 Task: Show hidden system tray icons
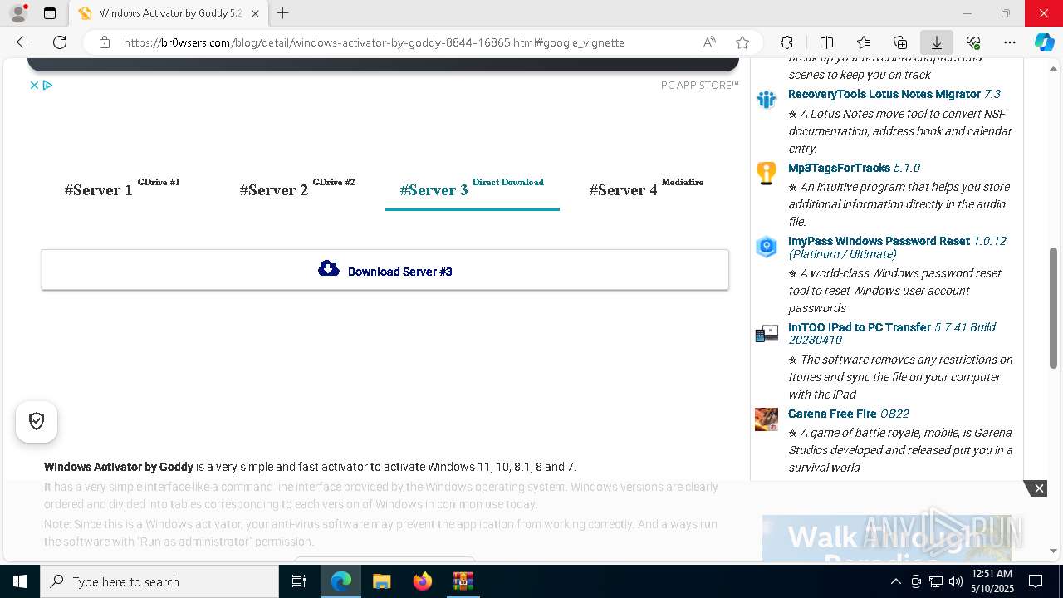pyautogui.click(x=895, y=581)
